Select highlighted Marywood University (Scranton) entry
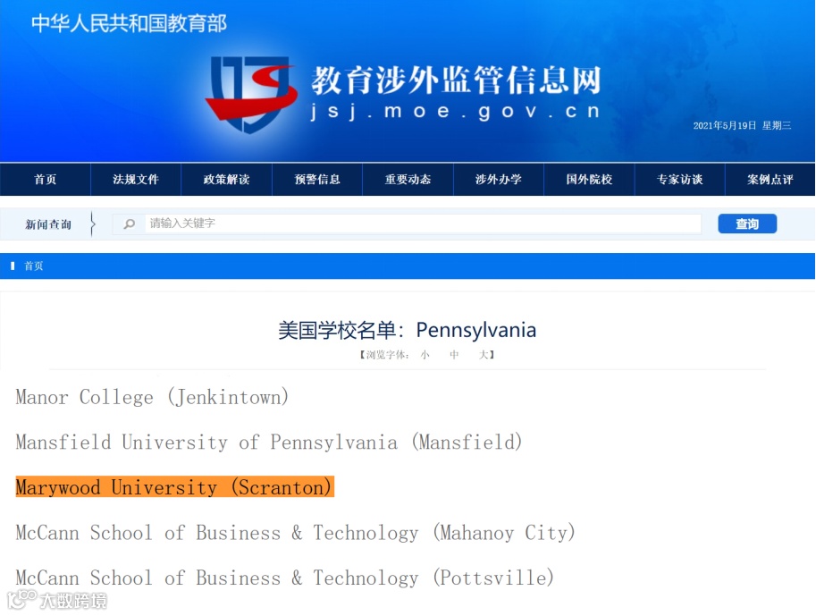816x616 pixels. coord(175,487)
